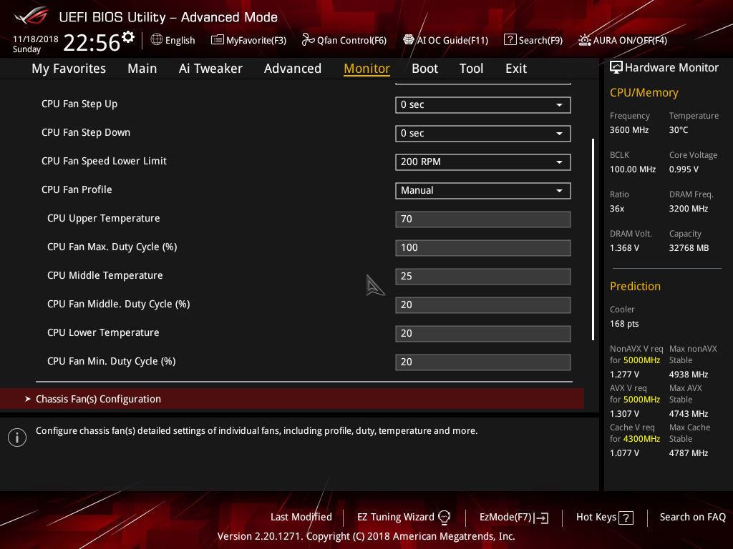Toggle AURA lighting icon
Image resolution: width=733 pixels, height=549 pixels.
pyautogui.click(x=584, y=40)
